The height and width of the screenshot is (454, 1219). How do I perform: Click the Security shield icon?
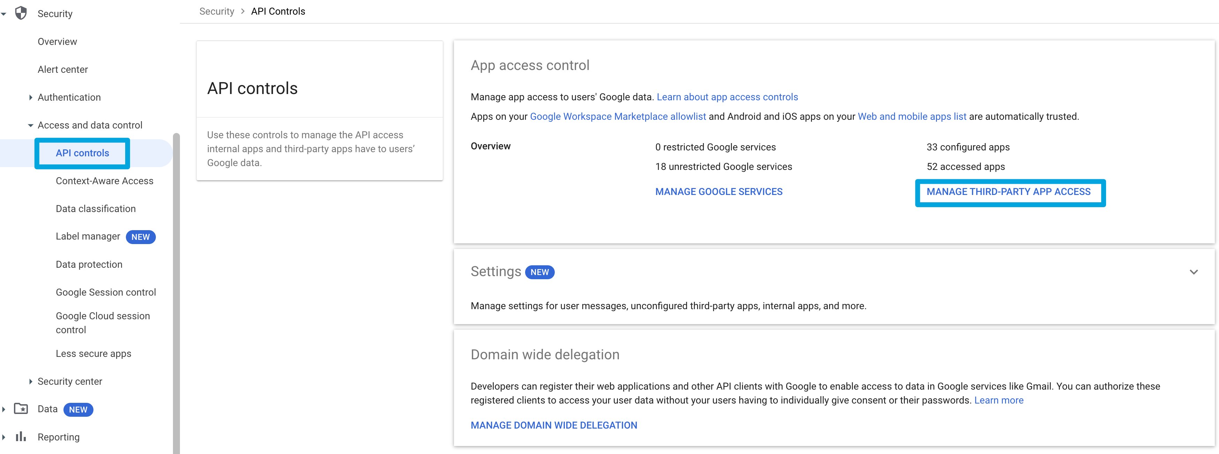tap(21, 13)
